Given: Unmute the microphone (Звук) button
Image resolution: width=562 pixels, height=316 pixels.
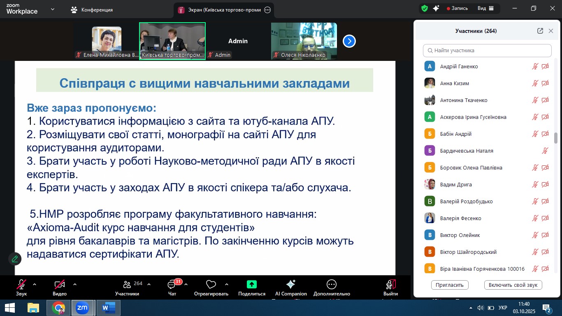Looking at the screenshot, I should click(x=21, y=284).
